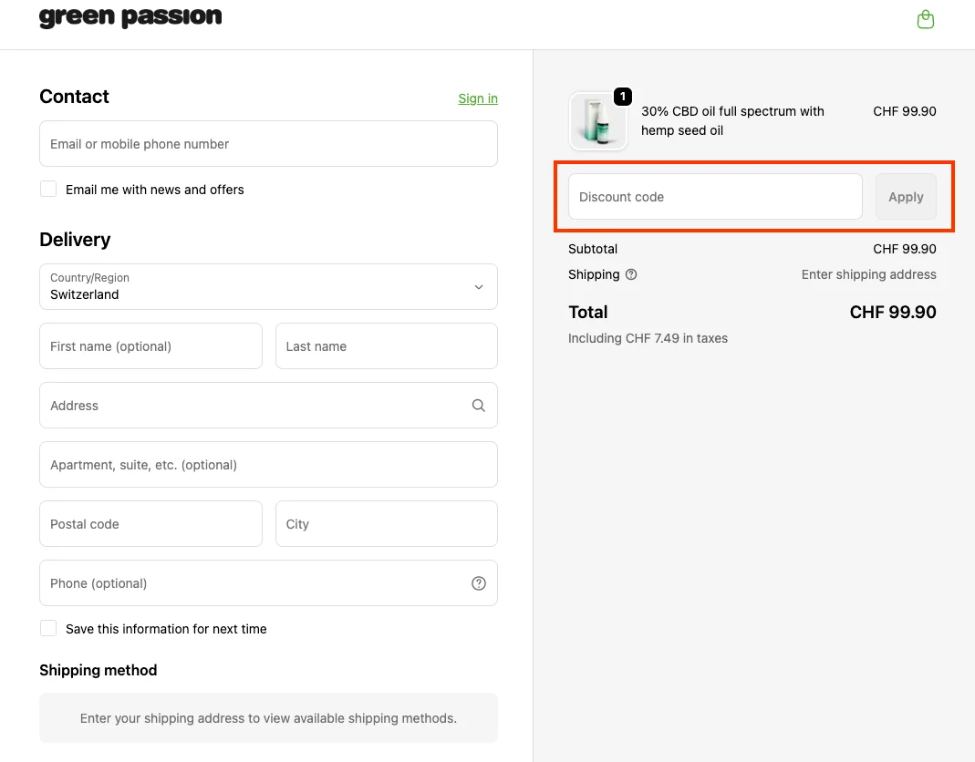Click the City input field
Viewport: 975px width, 762px height.
(386, 523)
